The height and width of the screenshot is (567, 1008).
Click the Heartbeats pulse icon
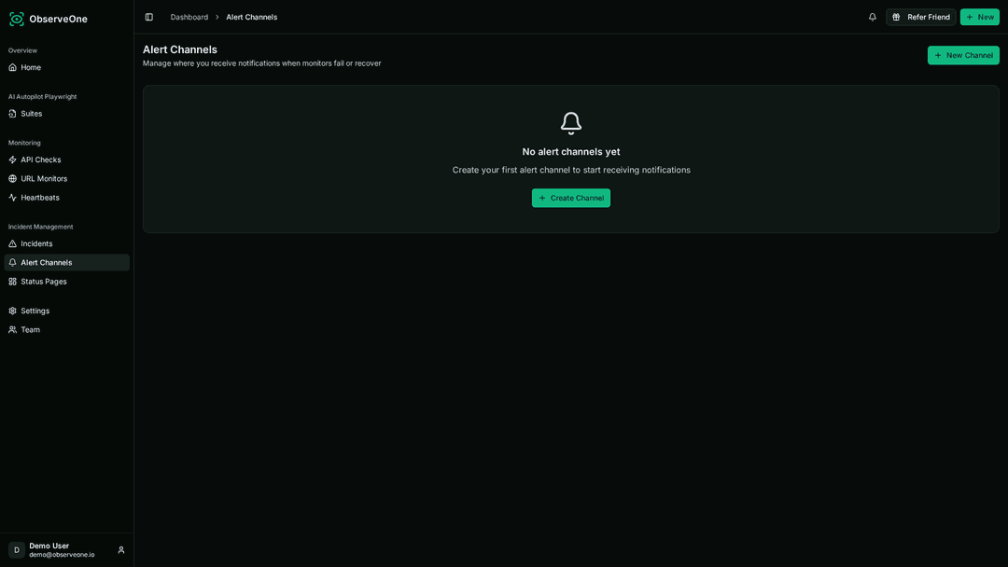[12, 198]
